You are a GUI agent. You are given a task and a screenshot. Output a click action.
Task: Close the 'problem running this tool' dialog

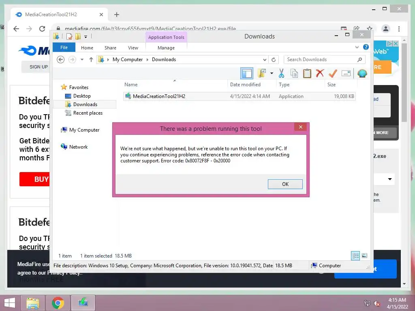click(x=301, y=127)
